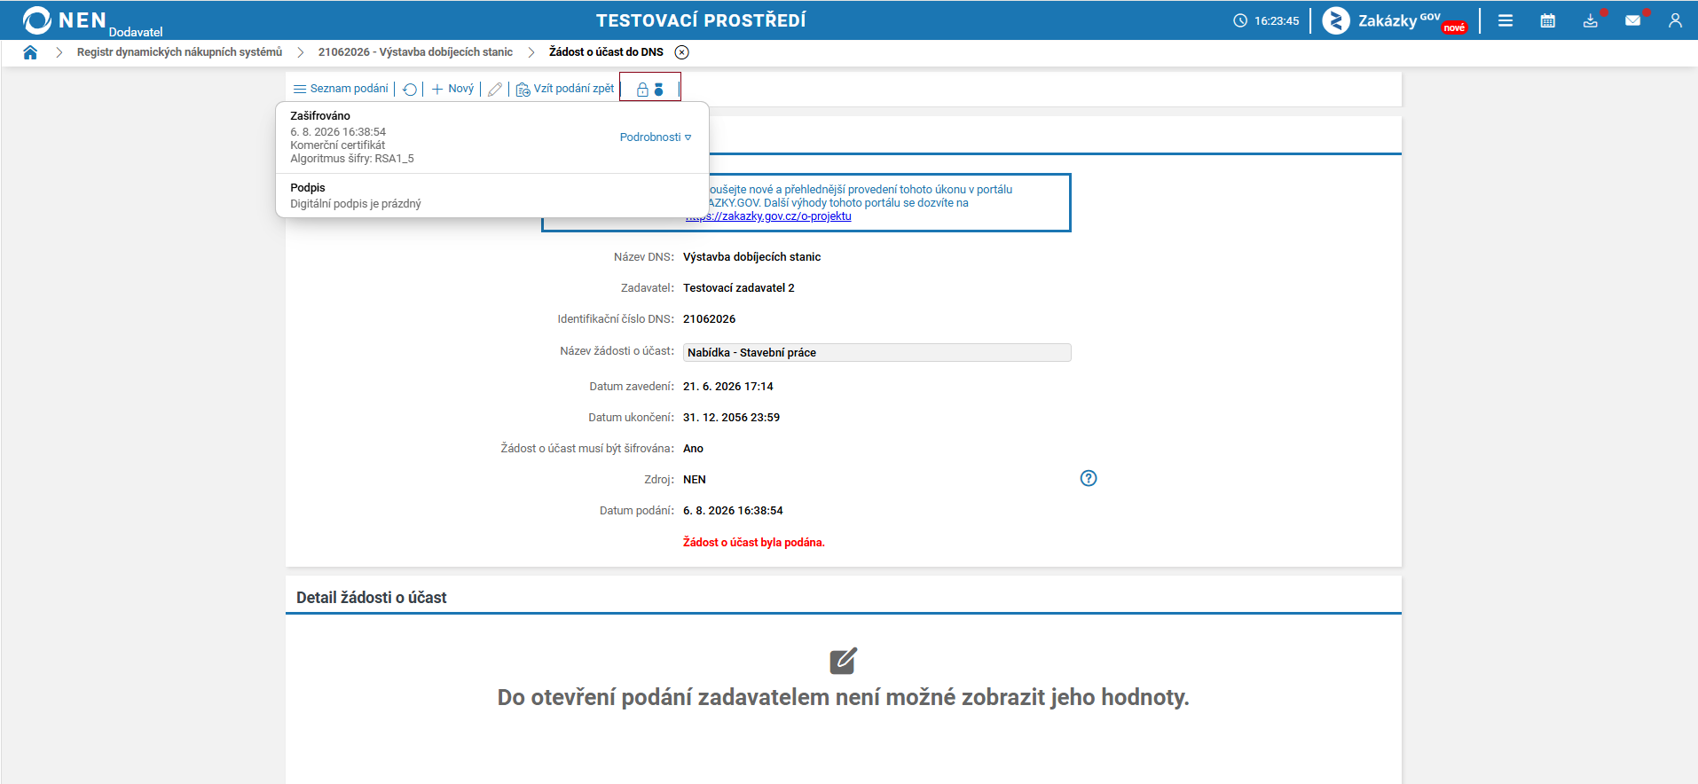This screenshot has height=784, width=1698.
Task: Click 'Komerční certifikát' text
Action: (x=338, y=145)
